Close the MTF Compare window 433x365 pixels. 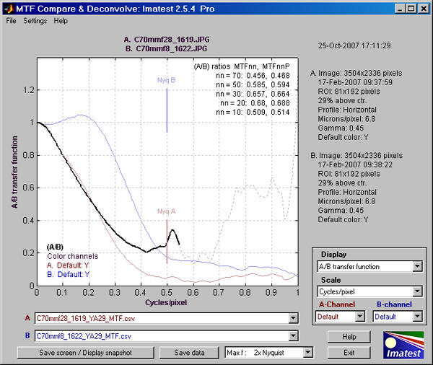[x=423, y=9]
